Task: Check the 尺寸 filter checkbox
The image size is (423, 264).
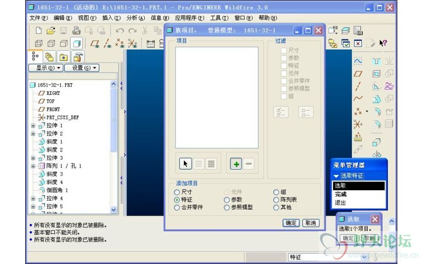Action: pyautogui.click(x=284, y=50)
